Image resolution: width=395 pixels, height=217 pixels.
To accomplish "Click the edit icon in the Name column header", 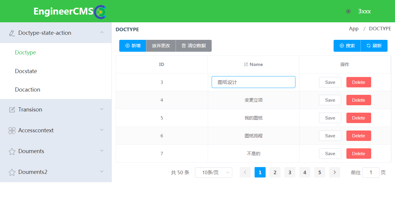I will pyautogui.click(x=246, y=65).
